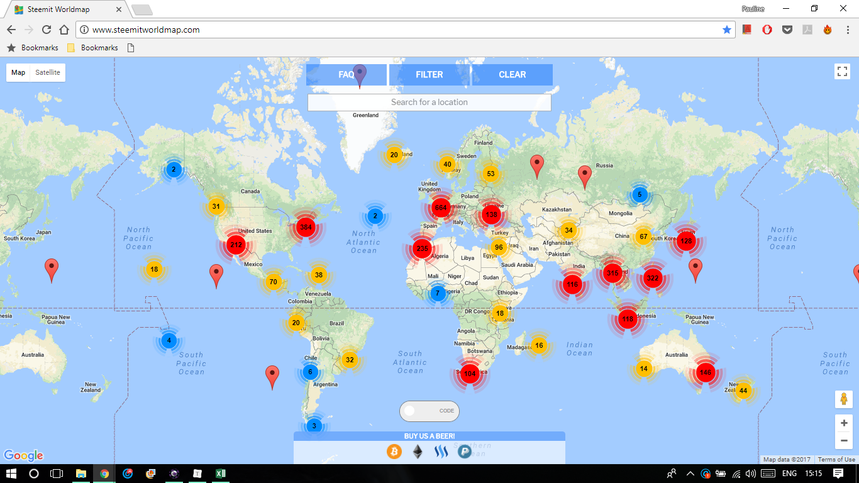
Task: Open the red 138 cluster near Ukraine
Action: point(491,214)
